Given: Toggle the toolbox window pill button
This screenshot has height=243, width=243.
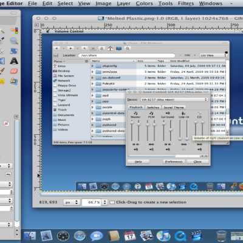Looking at the screenshot, I should point(13,13).
